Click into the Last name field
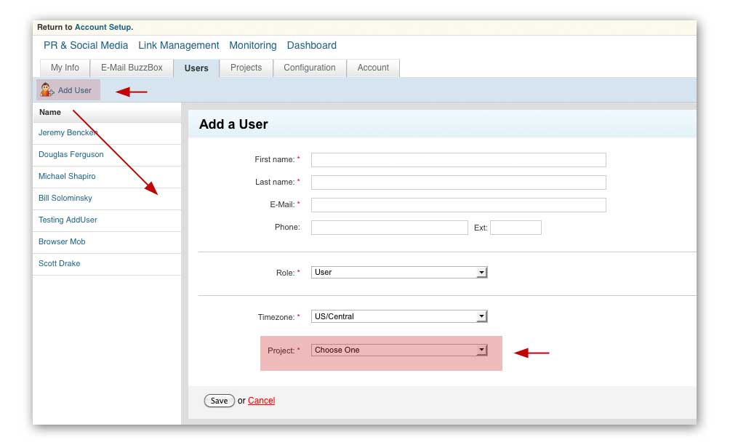The width and height of the screenshot is (730, 445). (459, 183)
